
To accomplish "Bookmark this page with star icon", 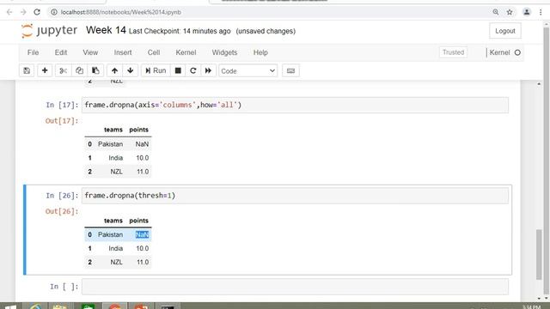I will (x=510, y=12).
